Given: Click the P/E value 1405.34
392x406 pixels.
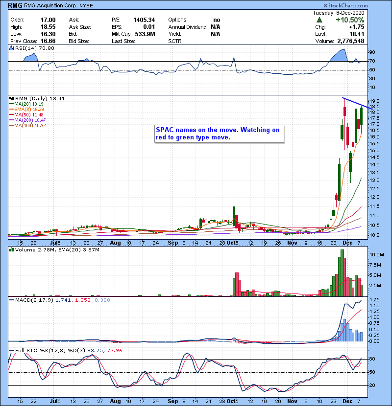Looking at the screenshot, I should (x=144, y=20).
